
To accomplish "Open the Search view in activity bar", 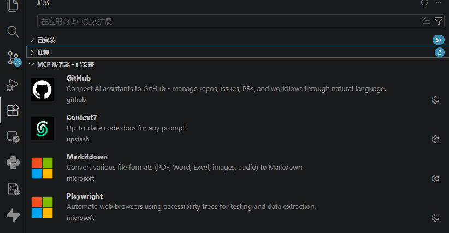I will pos(13,31).
